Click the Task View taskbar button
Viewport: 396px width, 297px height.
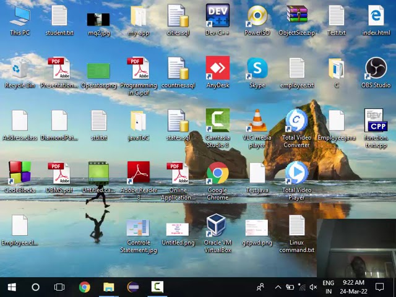[59, 287]
